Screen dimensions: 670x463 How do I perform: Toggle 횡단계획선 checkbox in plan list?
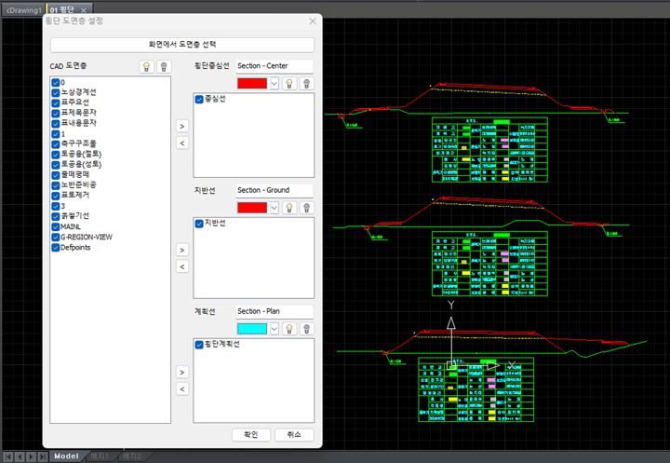point(199,345)
